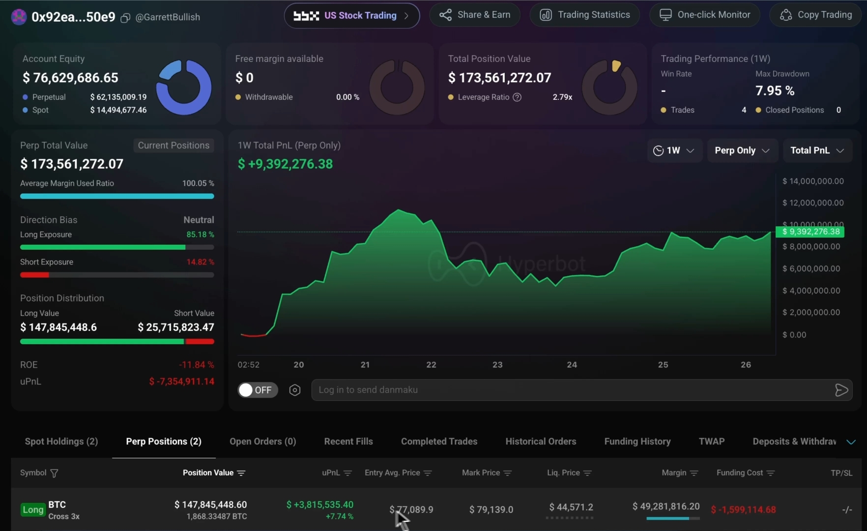Toggle the danmaku OFF switch

(258, 390)
